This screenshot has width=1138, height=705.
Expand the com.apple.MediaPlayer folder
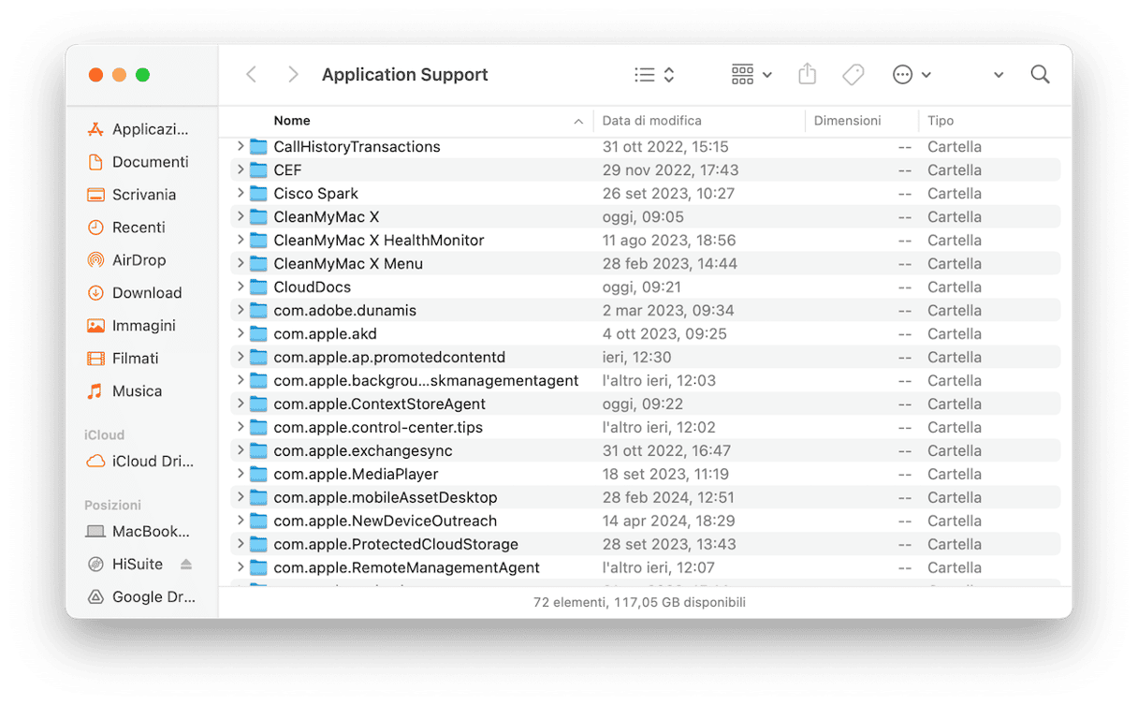click(241, 474)
